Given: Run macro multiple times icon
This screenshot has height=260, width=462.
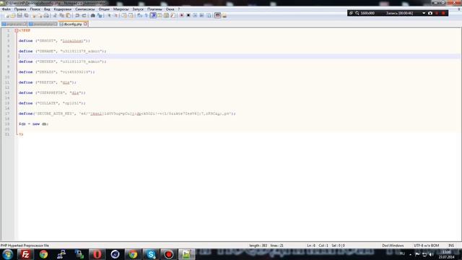Looking at the screenshot, I should pos(202,15).
